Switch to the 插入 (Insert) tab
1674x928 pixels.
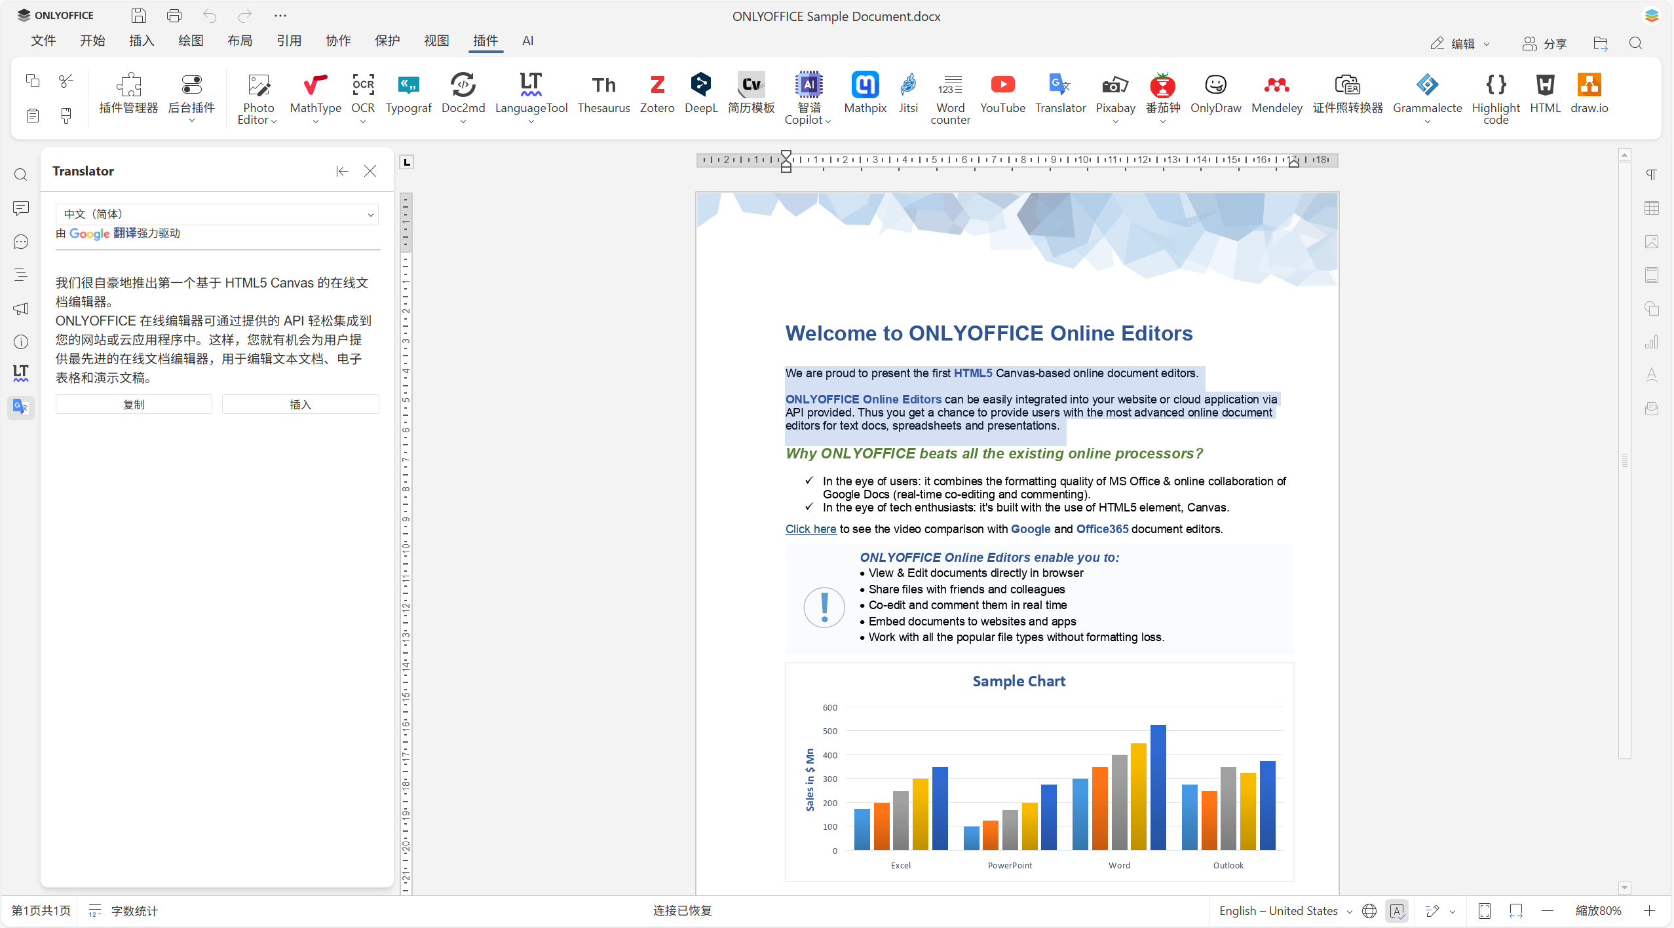[x=142, y=41]
